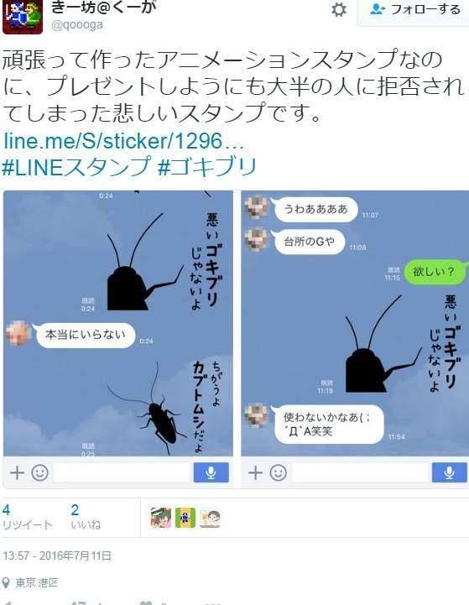View the 4 リツイート count

(27, 517)
